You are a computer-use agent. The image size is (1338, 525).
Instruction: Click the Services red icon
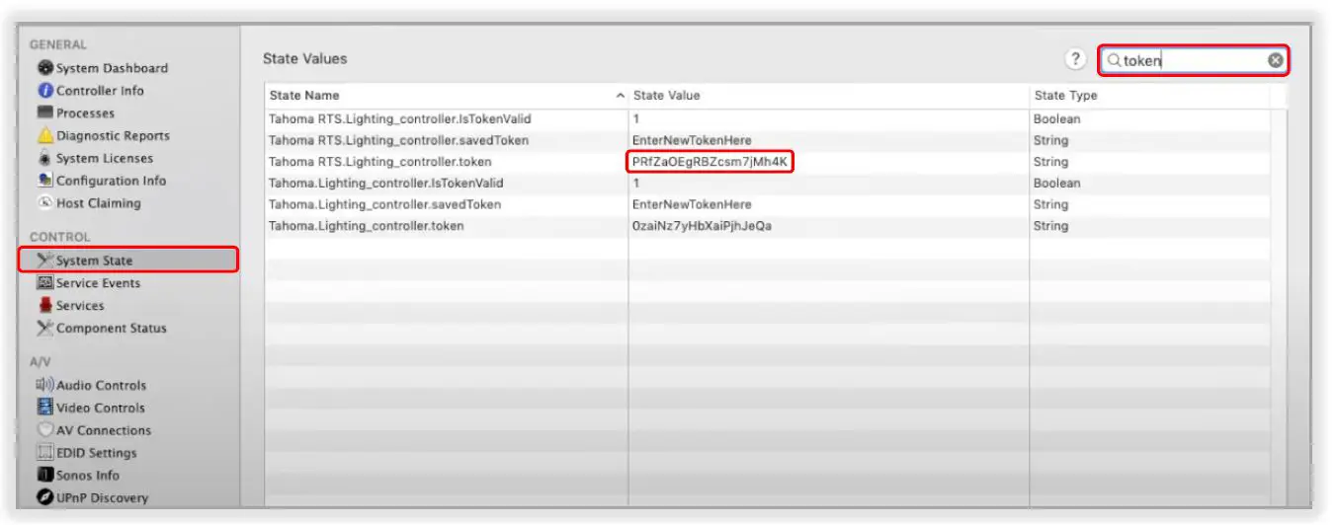45,306
